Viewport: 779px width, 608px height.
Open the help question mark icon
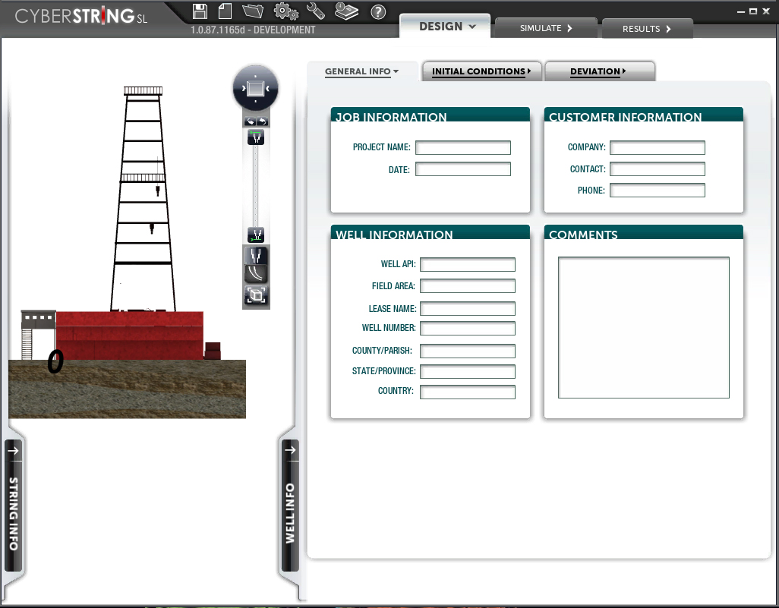378,11
